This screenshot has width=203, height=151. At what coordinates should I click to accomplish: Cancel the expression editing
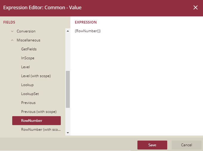[186, 145]
